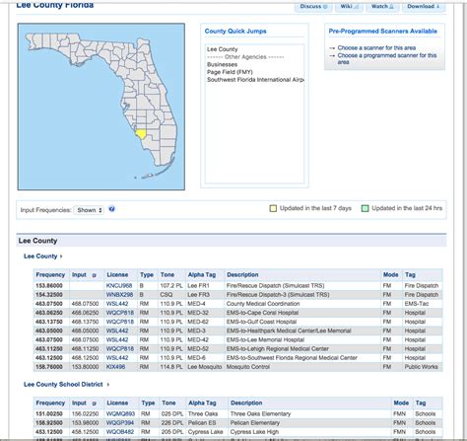Select Businesses in County Quick Jumps list
Image resolution: width=467 pixels, height=441 pixels.
click(222, 64)
